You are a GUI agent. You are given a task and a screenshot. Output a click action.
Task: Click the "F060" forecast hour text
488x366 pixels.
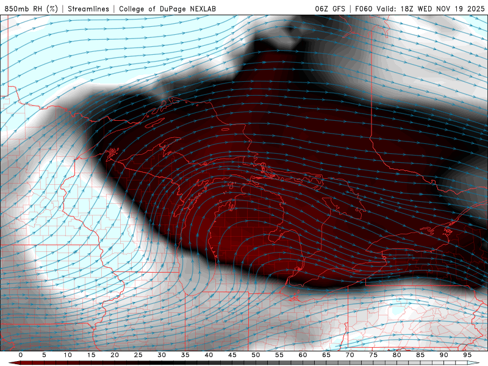coord(364,9)
